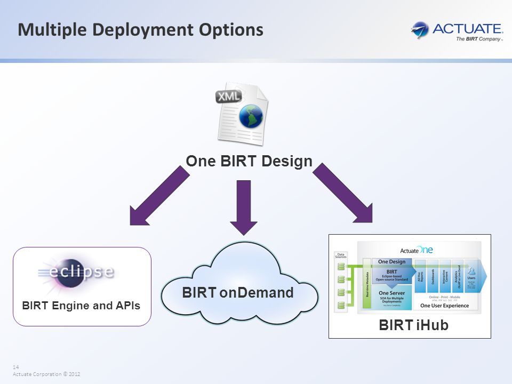Click 'One Design' in the iHub diagram
Image resolution: width=512 pixels, height=384 pixels.
[x=392, y=261]
